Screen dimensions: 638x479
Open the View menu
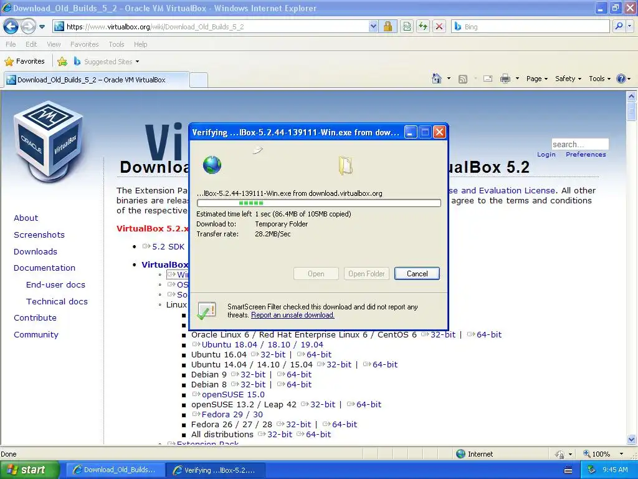coord(54,44)
